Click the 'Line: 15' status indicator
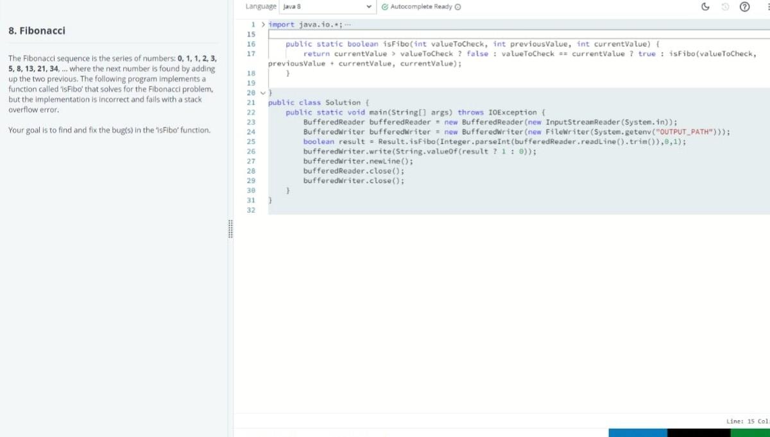This screenshot has height=437, width=770. [x=739, y=421]
